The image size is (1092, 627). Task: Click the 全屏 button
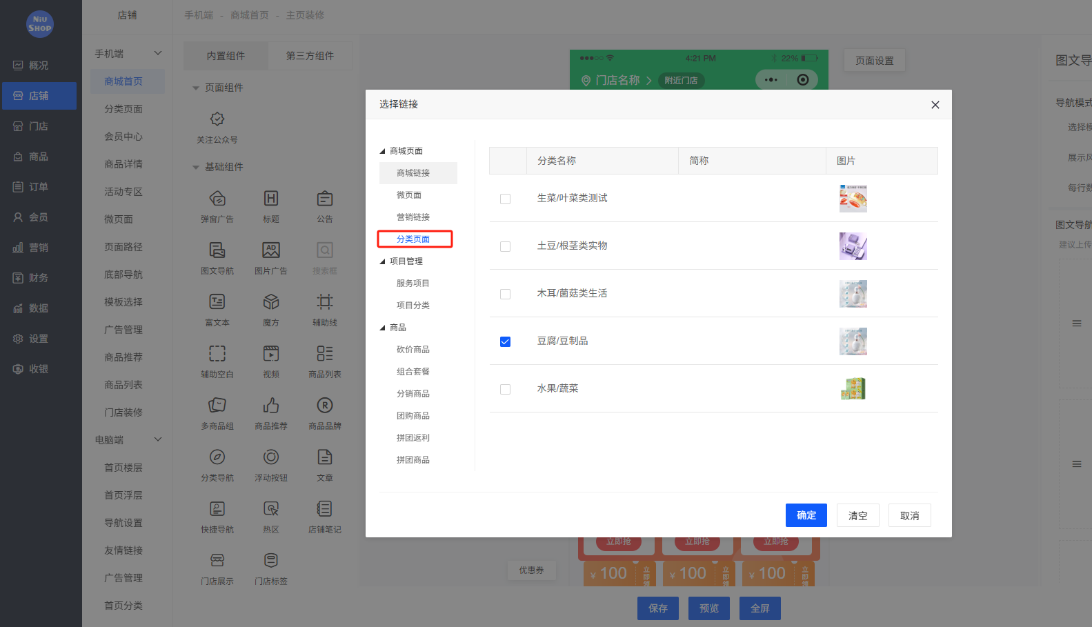click(760, 608)
